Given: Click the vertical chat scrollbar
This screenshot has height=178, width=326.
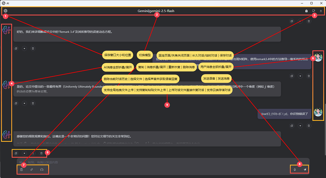Looking at the screenshot, I should pyautogui.click(x=325, y=129).
